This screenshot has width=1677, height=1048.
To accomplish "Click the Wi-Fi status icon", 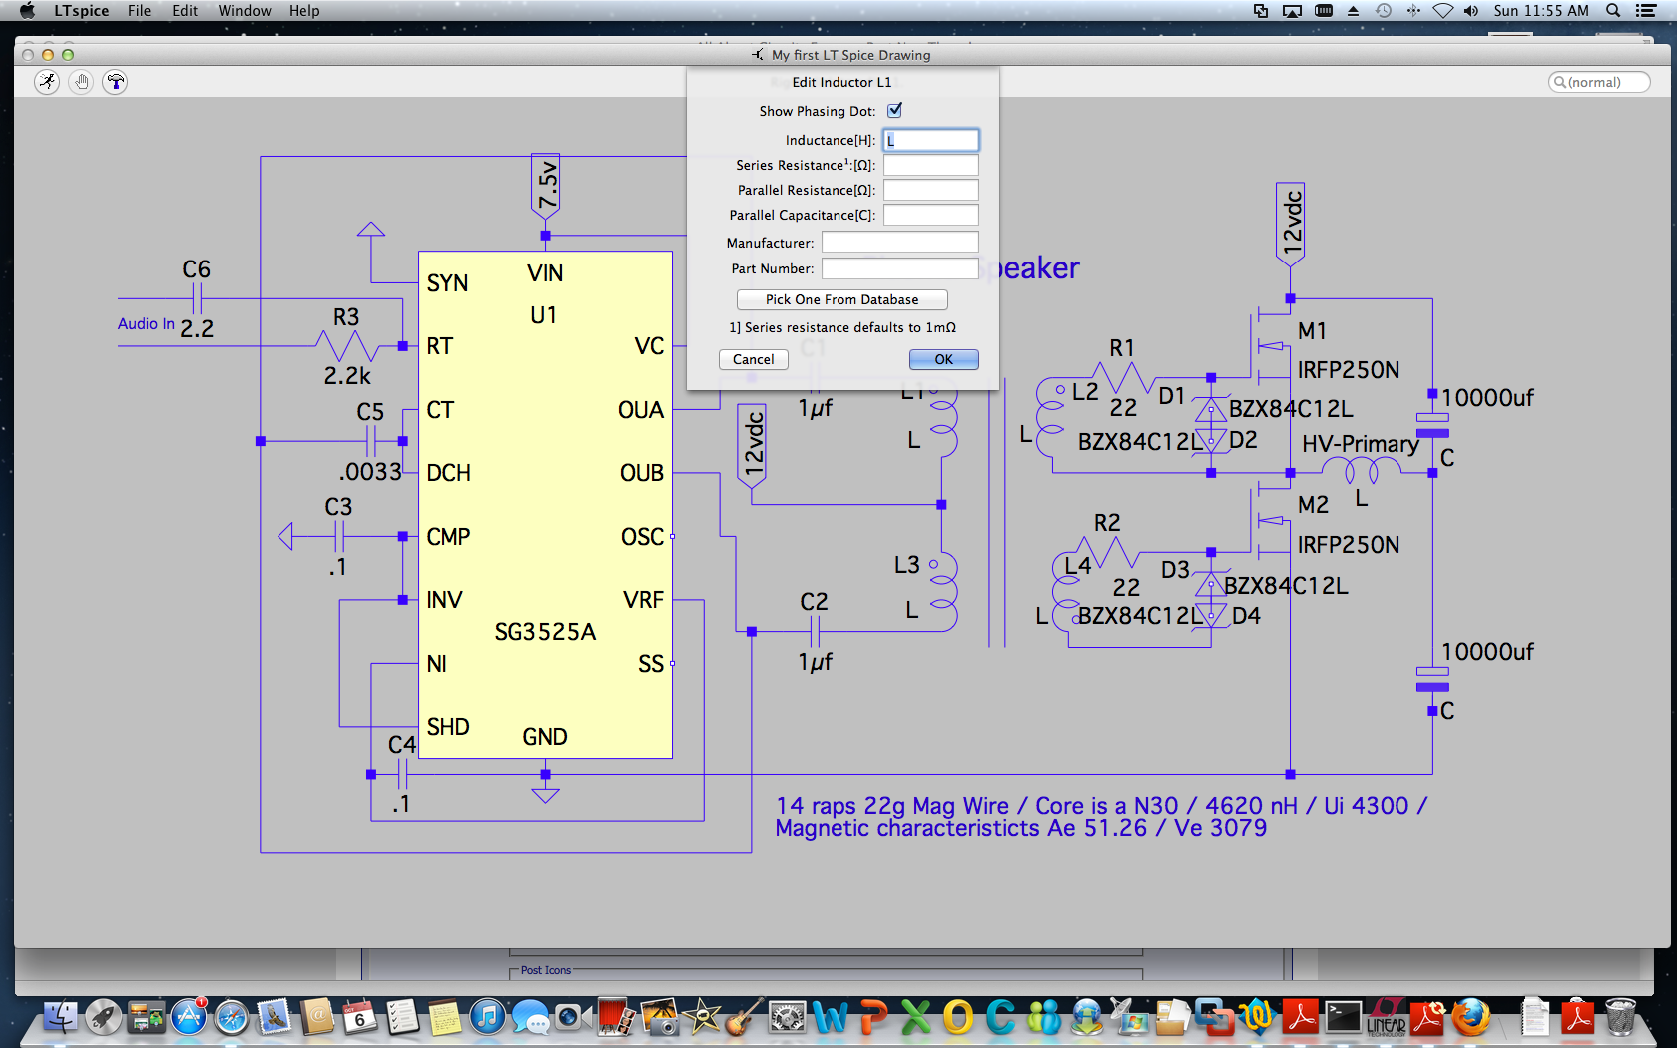I will [x=1443, y=11].
